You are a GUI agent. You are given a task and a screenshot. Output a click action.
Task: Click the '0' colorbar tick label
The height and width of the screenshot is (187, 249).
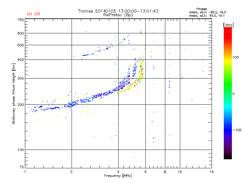click(233, 94)
